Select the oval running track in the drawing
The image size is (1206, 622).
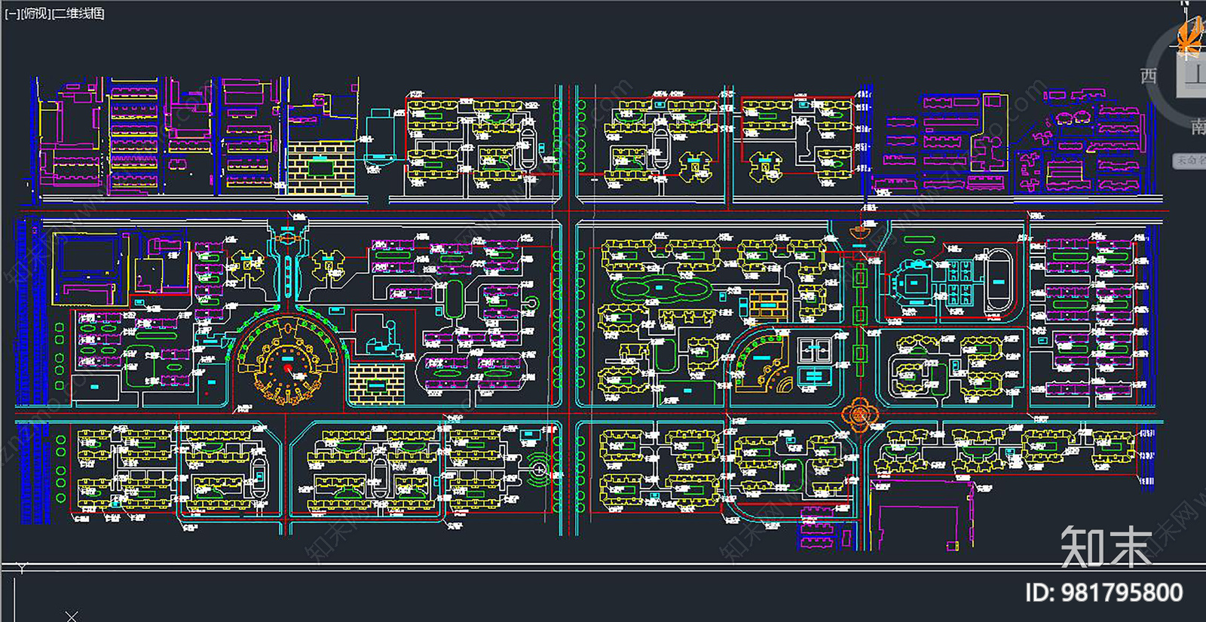click(999, 282)
